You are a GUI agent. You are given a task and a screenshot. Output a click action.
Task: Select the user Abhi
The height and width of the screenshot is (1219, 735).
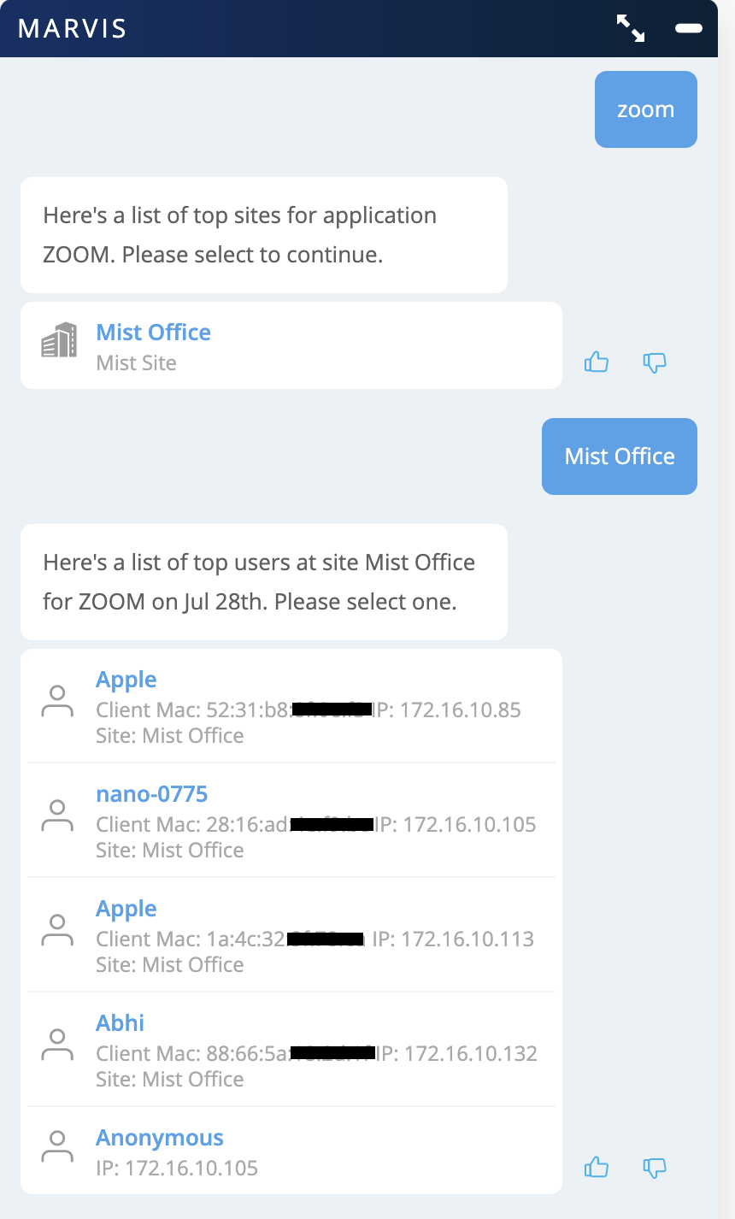[x=120, y=1023]
